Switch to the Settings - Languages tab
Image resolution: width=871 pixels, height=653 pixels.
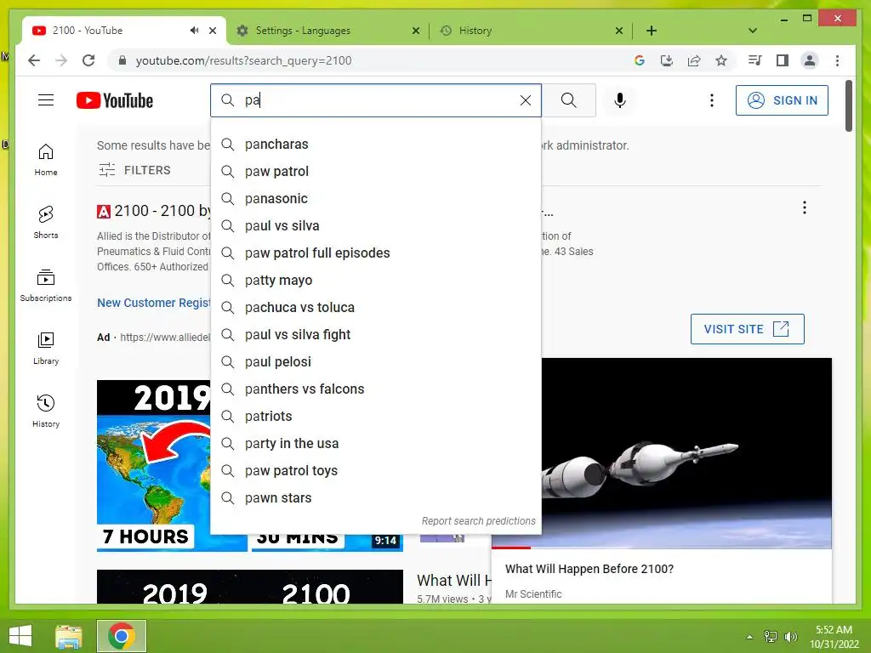click(327, 31)
